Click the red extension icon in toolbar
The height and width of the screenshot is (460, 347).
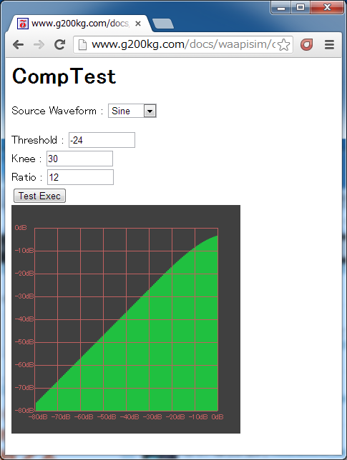(x=306, y=44)
